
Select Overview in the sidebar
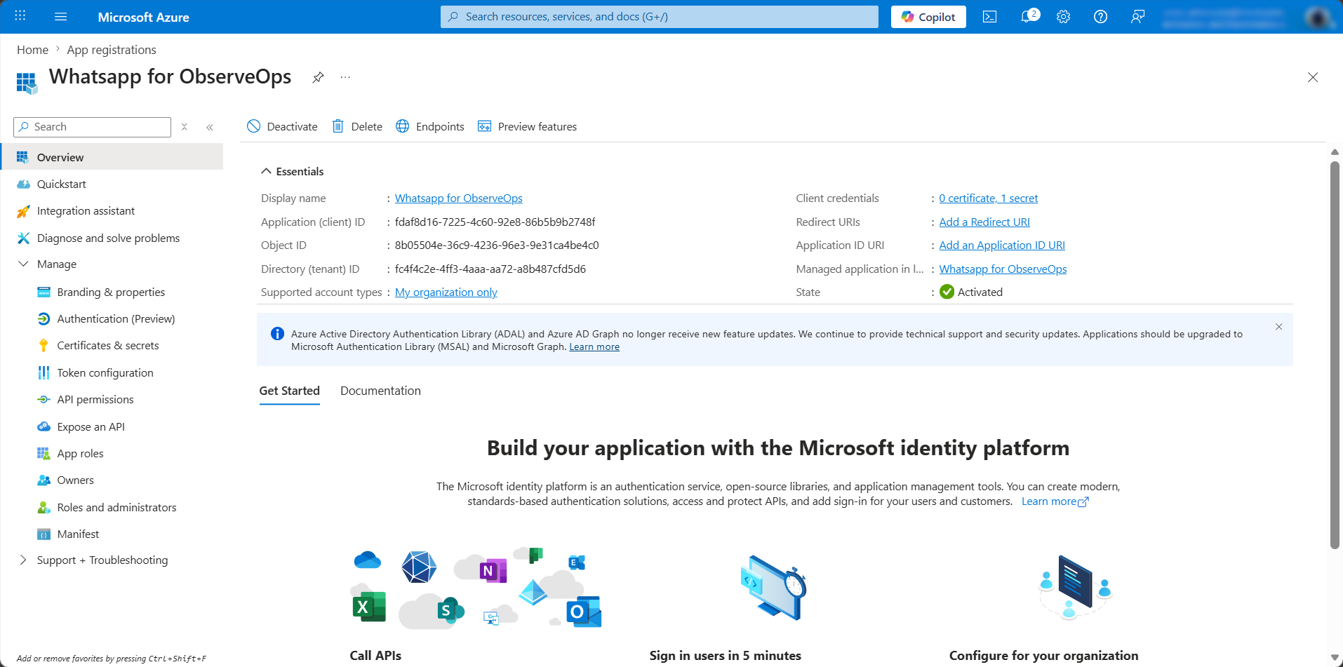pyautogui.click(x=112, y=157)
